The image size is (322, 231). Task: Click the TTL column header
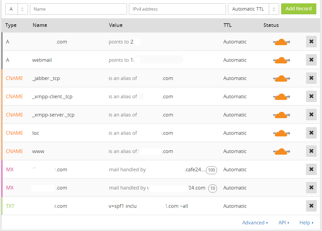coord(227,25)
